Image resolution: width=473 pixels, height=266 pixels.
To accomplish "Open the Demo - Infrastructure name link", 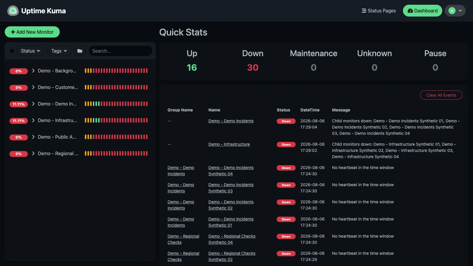I will click(x=229, y=144).
